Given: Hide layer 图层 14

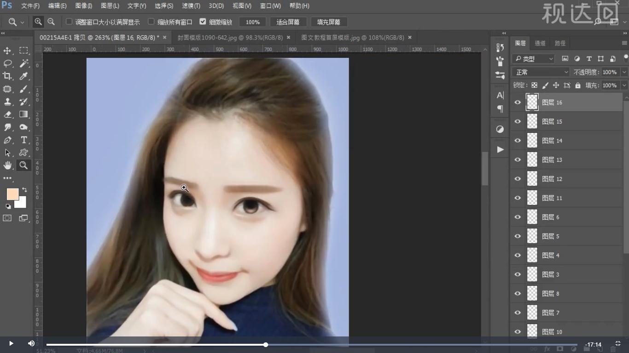Looking at the screenshot, I should [x=518, y=141].
